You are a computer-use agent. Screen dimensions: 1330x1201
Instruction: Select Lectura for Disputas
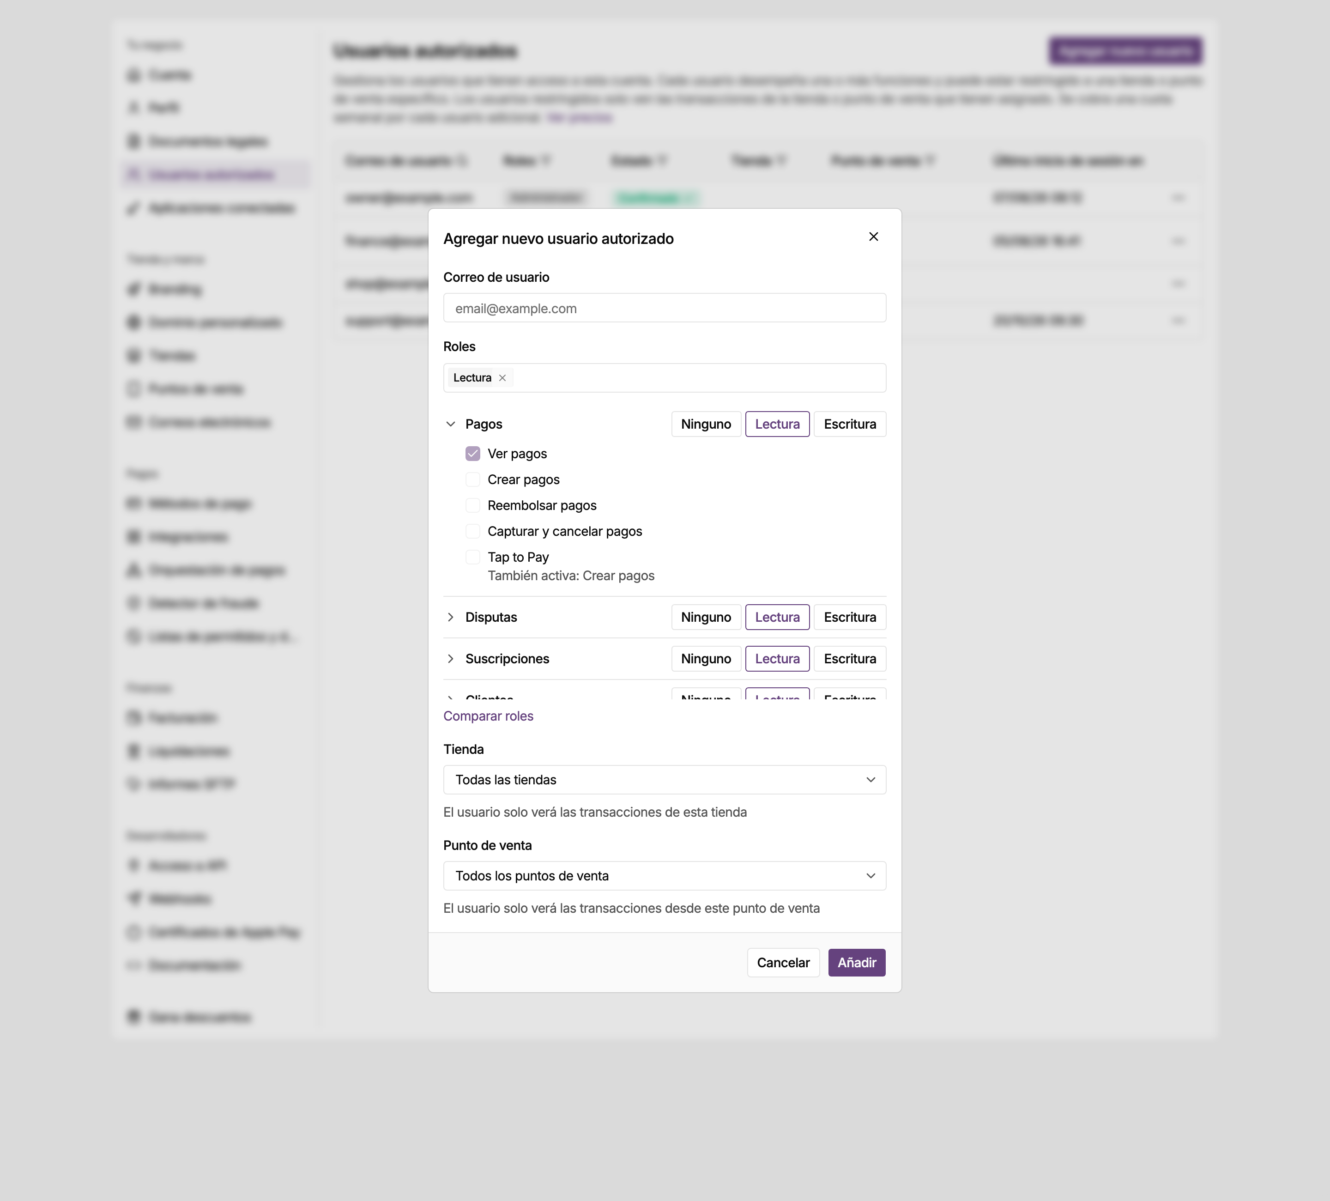pos(777,618)
